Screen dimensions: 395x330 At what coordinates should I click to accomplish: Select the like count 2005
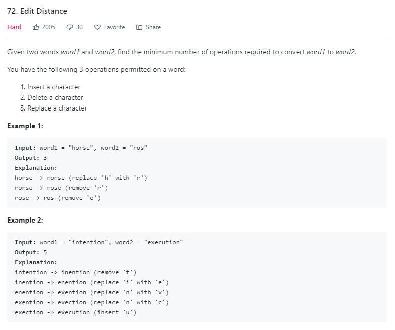pos(49,27)
